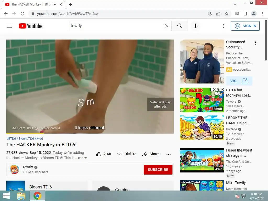This screenshot has width=268, height=201.
Task: Click Tewtiy channel name
Action: [x=27, y=167]
